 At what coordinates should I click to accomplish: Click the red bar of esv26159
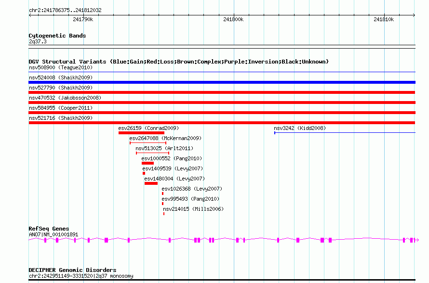coord(141,133)
